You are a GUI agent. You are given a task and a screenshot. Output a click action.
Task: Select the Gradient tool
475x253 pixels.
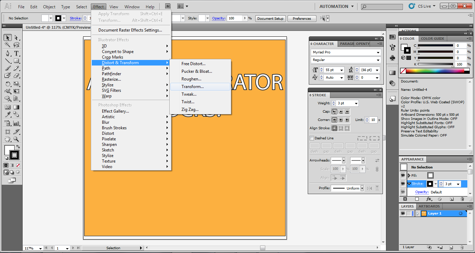[16, 107]
